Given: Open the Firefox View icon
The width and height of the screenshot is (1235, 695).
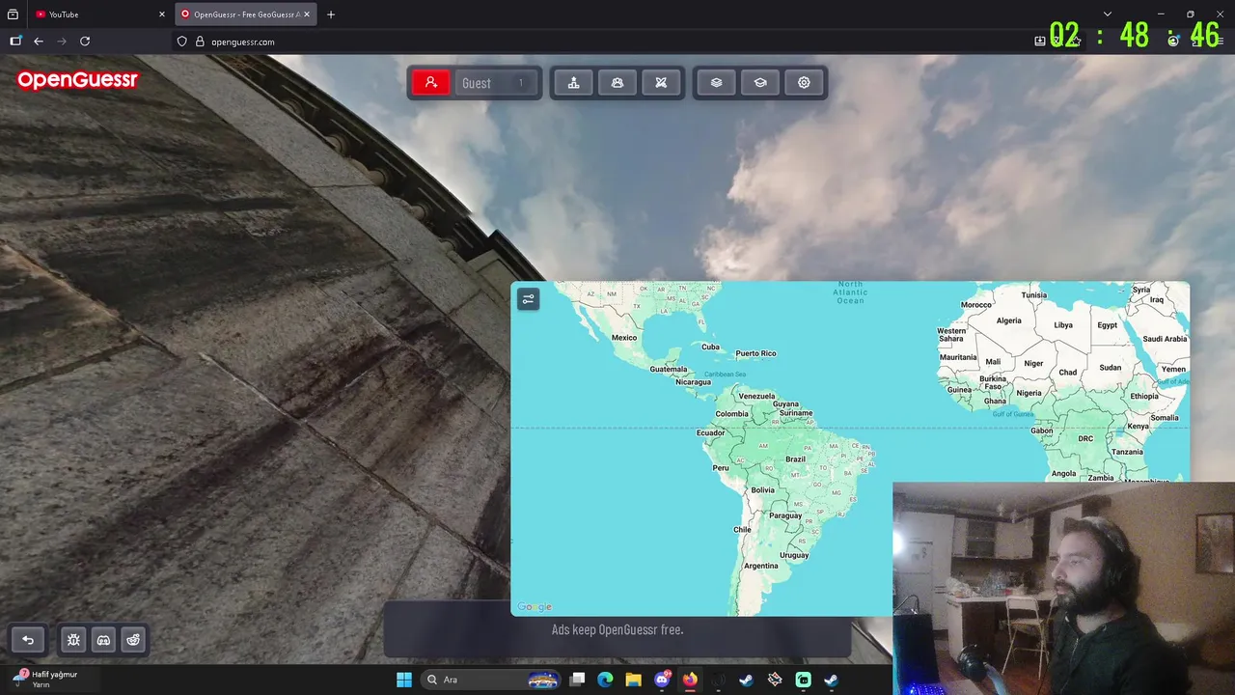Looking at the screenshot, I should [13, 14].
